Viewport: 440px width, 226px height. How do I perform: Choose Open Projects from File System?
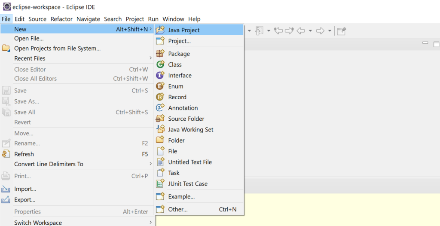pyautogui.click(x=57, y=49)
